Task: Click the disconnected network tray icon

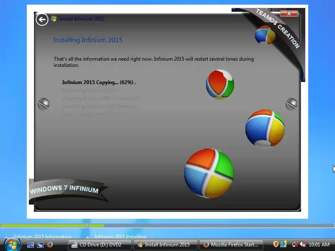Action: click(295, 244)
